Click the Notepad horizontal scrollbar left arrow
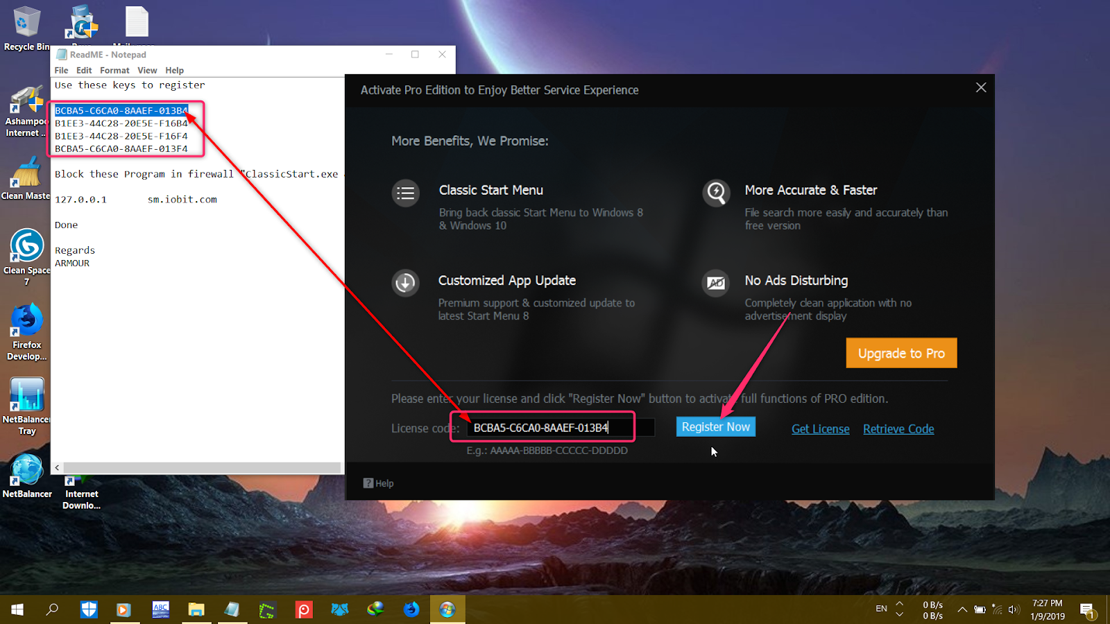Image resolution: width=1110 pixels, height=624 pixels. [57, 468]
